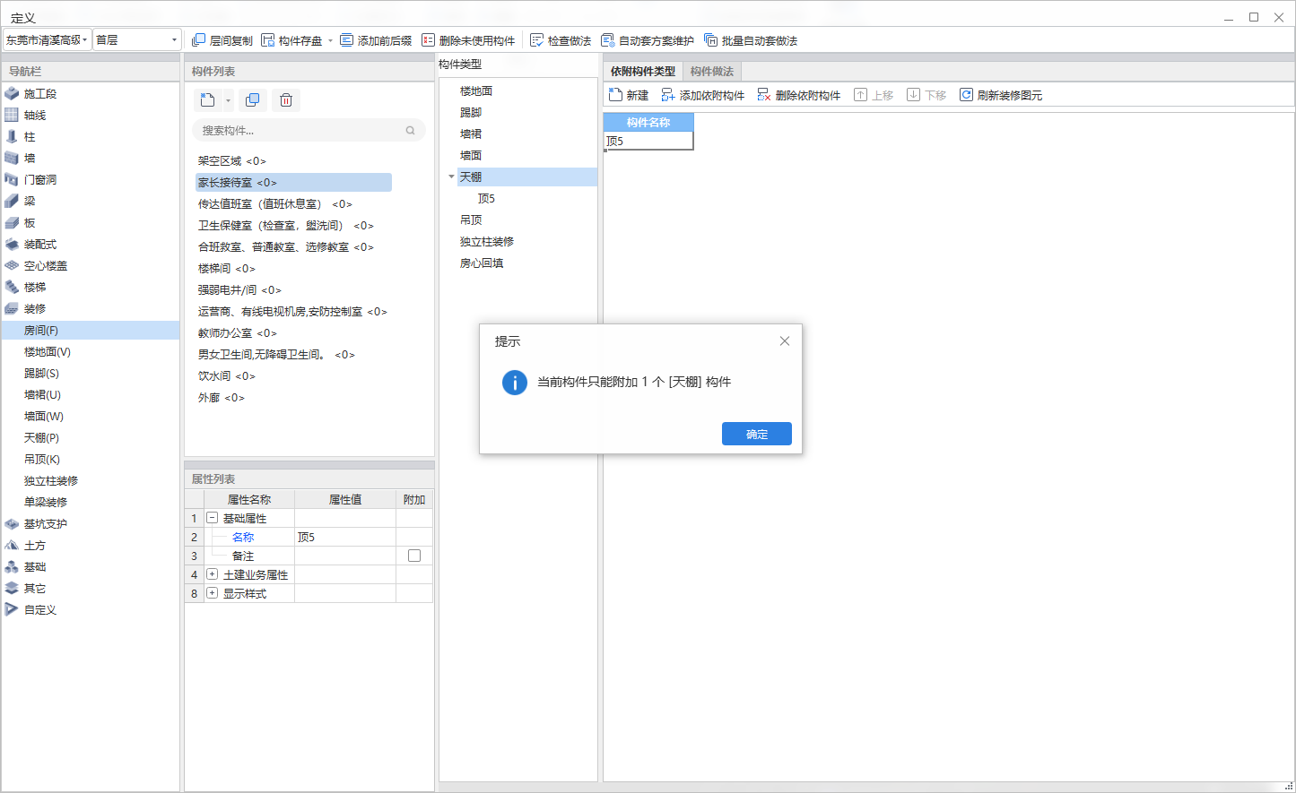Select 顶5 under 天棚 in 构件类型
The width and height of the screenshot is (1296, 793).
(486, 198)
